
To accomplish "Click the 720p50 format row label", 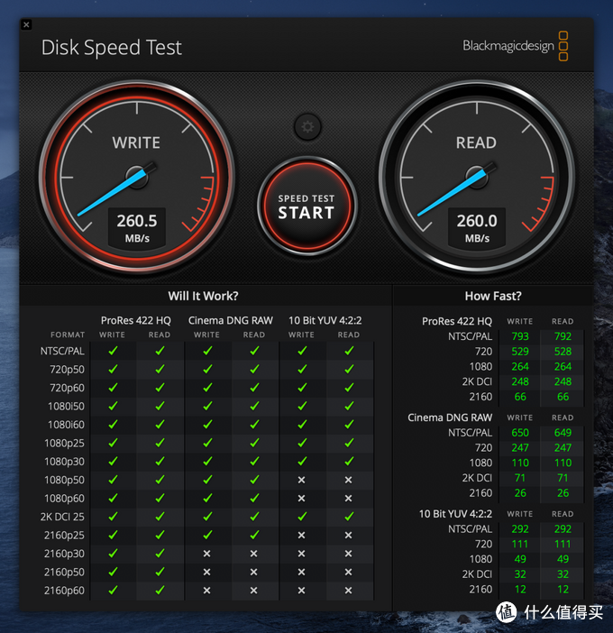I will tap(67, 370).
